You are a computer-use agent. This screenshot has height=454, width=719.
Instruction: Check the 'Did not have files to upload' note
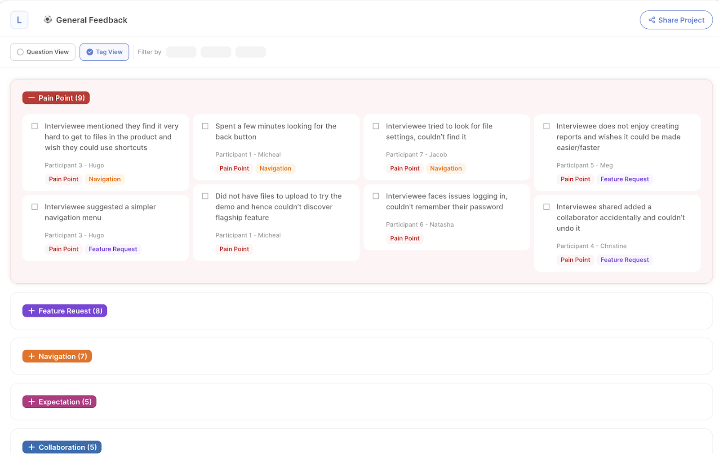pyautogui.click(x=205, y=196)
